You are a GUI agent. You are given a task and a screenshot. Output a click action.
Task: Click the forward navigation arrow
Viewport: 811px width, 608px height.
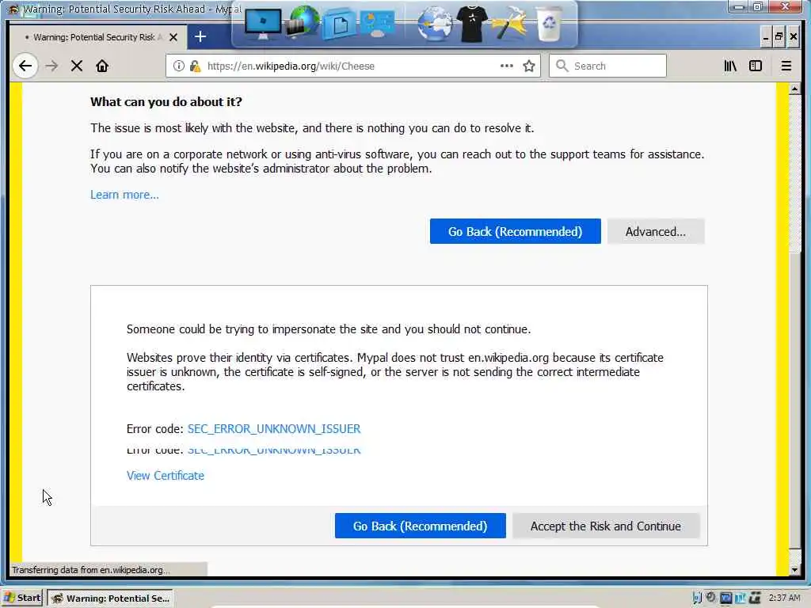click(x=51, y=66)
